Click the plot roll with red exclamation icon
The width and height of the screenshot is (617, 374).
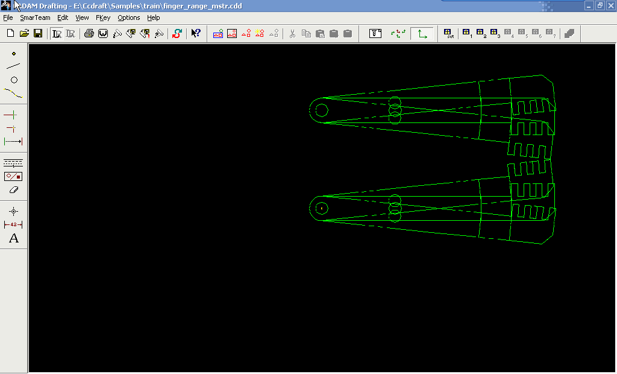click(145, 34)
